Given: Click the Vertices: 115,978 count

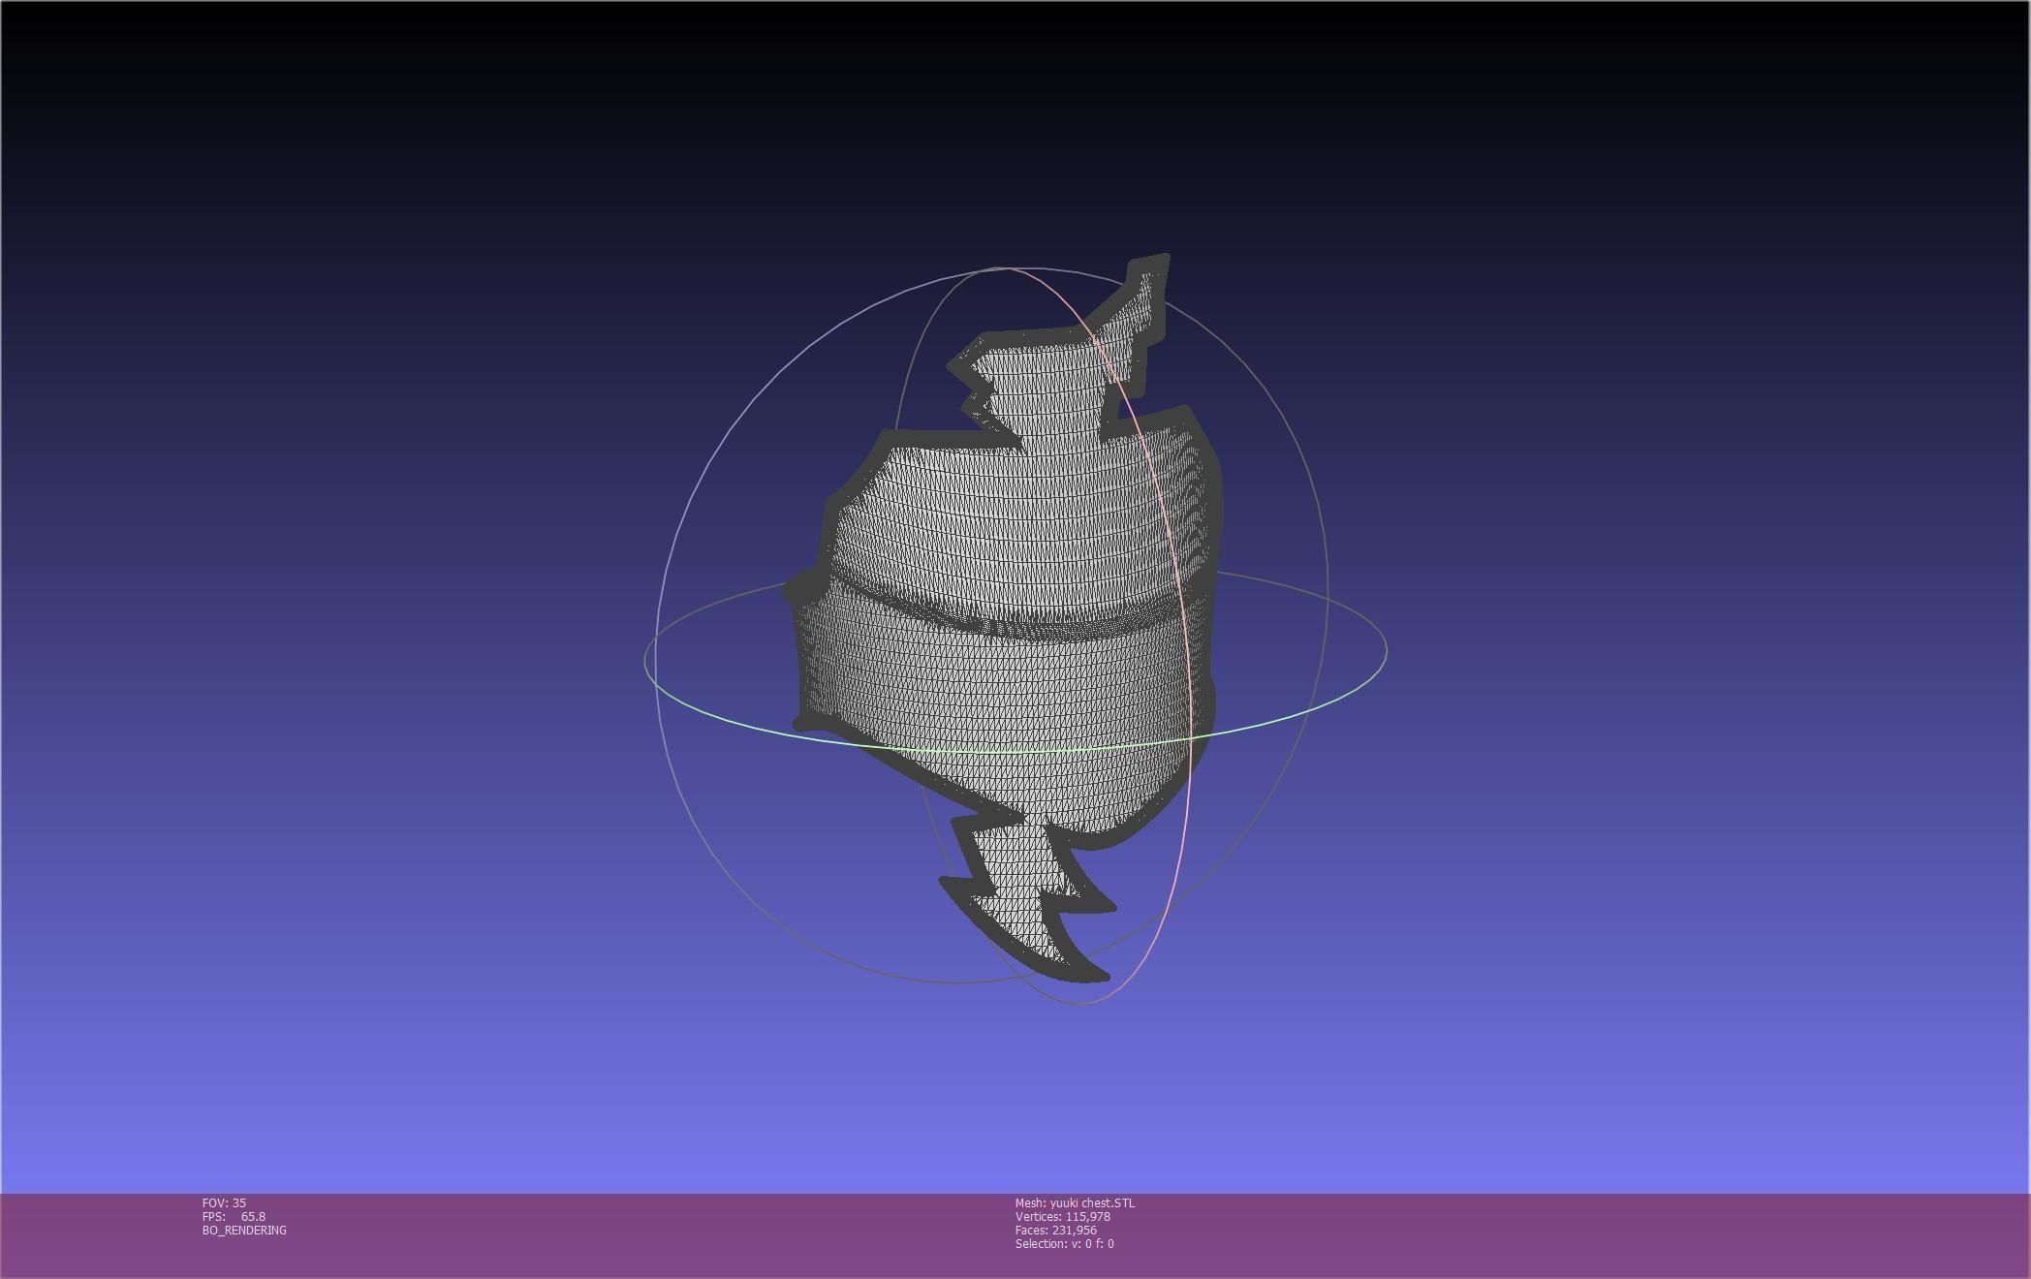Looking at the screenshot, I should tap(1062, 1216).
